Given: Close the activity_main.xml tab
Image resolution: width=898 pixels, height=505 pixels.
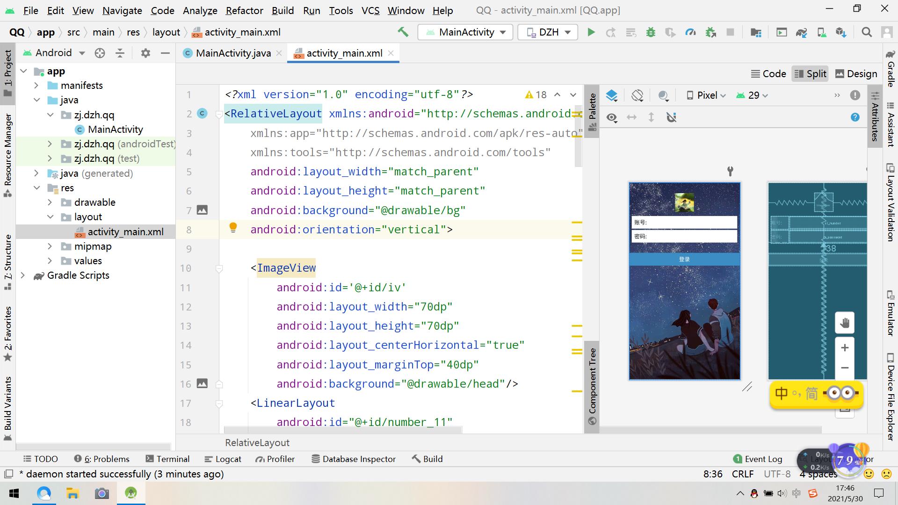Looking at the screenshot, I should [391, 53].
